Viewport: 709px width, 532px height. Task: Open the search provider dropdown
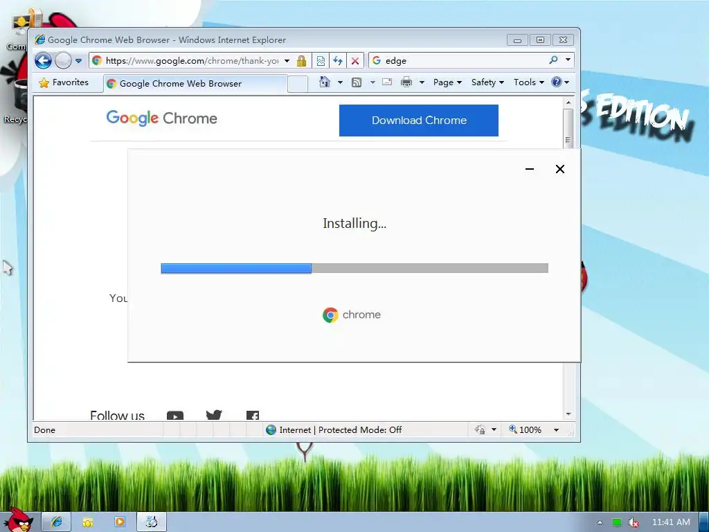coord(568,60)
